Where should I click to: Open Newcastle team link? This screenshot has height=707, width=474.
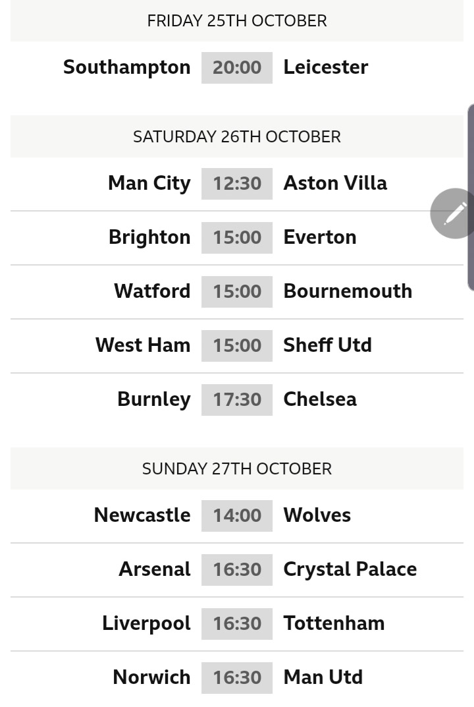pyautogui.click(x=142, y=515)
